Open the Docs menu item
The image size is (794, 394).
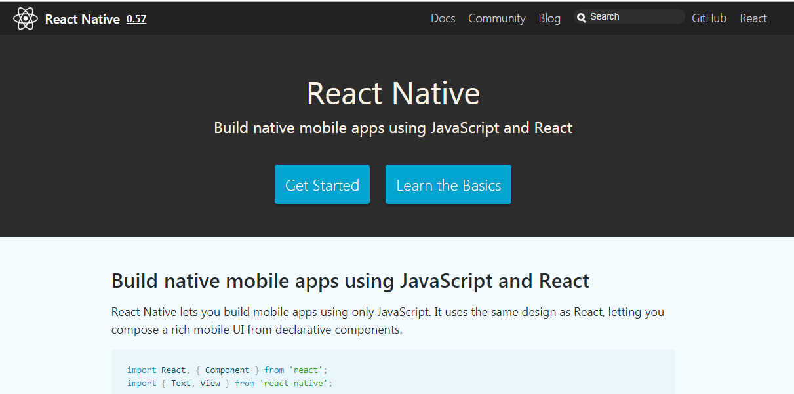point(443,18)
